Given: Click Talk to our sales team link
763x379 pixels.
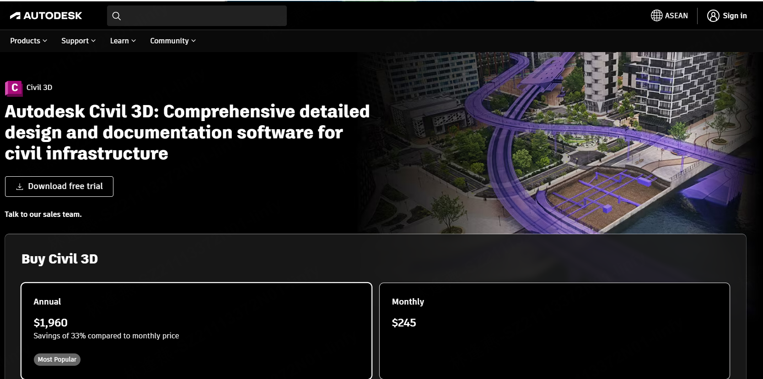Looking at the screenshot, I should [x=43, y=214].
